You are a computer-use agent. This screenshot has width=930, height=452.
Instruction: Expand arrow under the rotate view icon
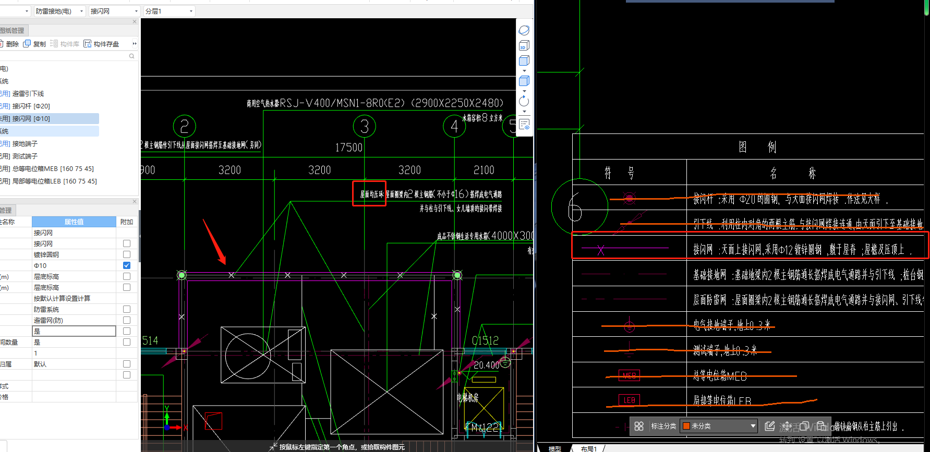[524, 111]
